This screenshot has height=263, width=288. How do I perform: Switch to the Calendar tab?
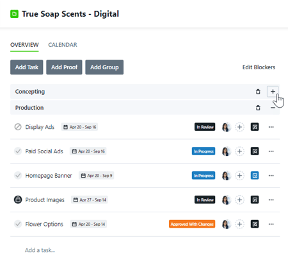pos(63,45)
